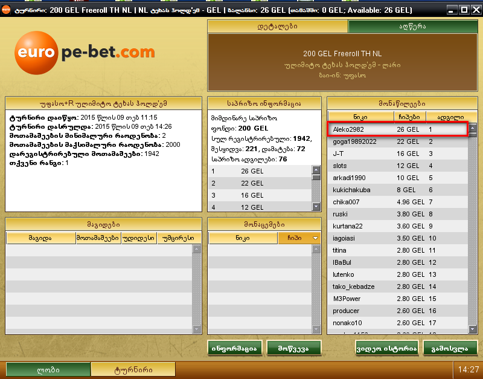This screenshot has height=379, width=483.
Task: Select player Aleko2982 row
Action: (x=398, y=129)
